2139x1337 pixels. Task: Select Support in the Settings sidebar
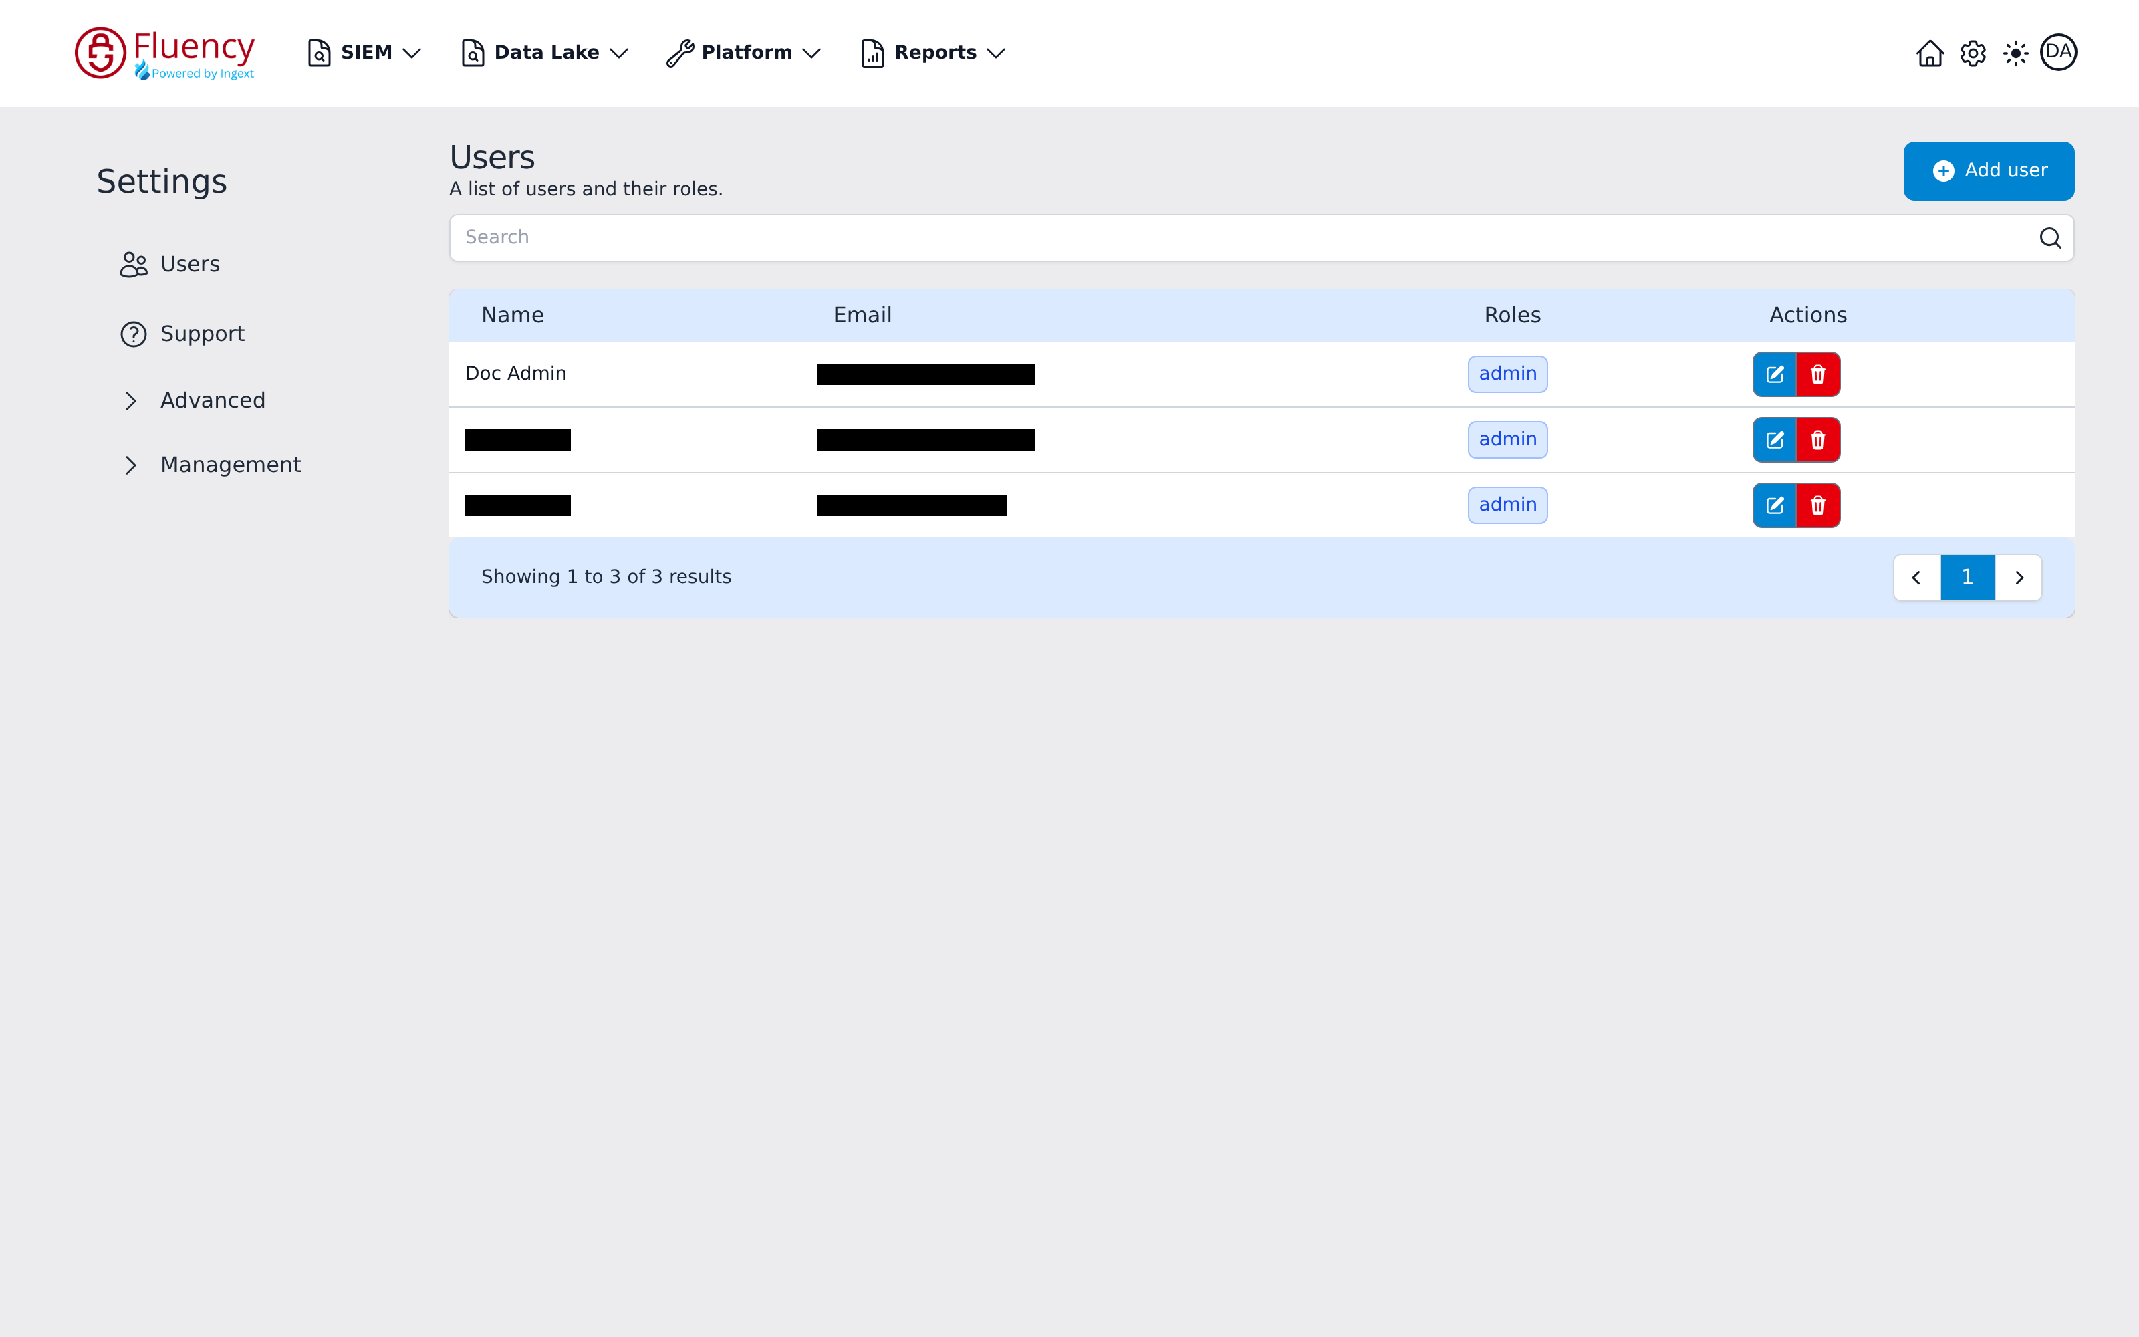click(x=182, y=334)
